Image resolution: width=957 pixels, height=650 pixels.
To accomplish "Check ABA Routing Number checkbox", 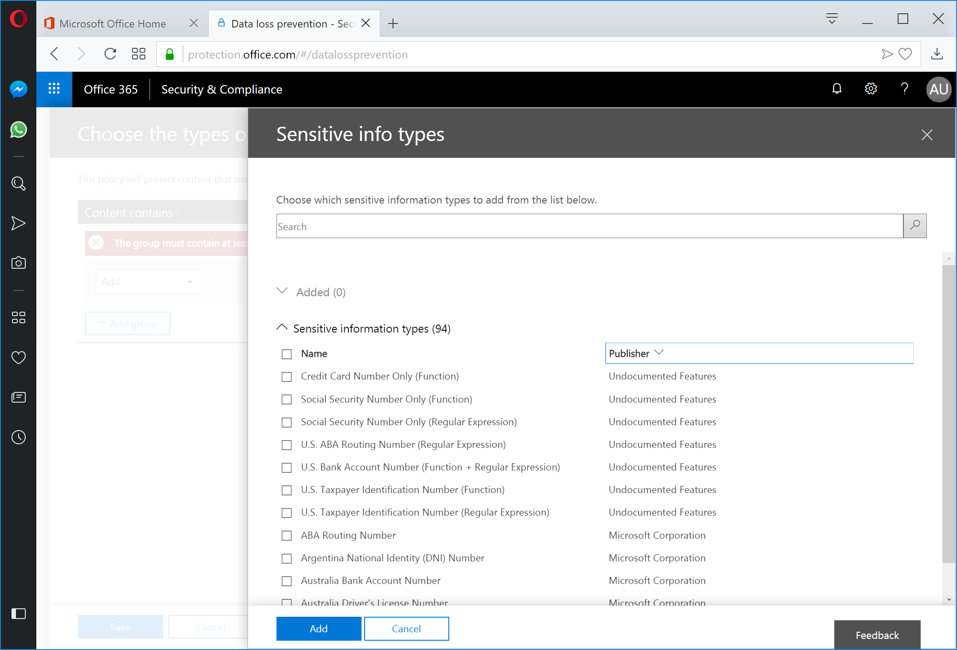I will [x=287, y=536].
